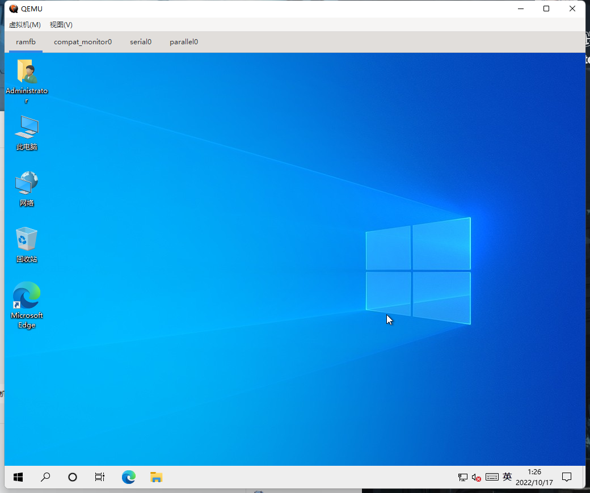590x493 pixels.
Task: Maximize the QEMU window
Action: (546, 9)
